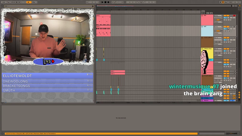Click the Session Record circle icon

[122, 2]
